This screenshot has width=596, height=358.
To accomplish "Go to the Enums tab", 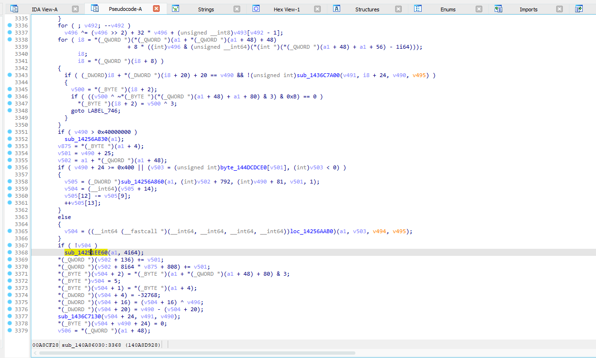I will (448, 9).
